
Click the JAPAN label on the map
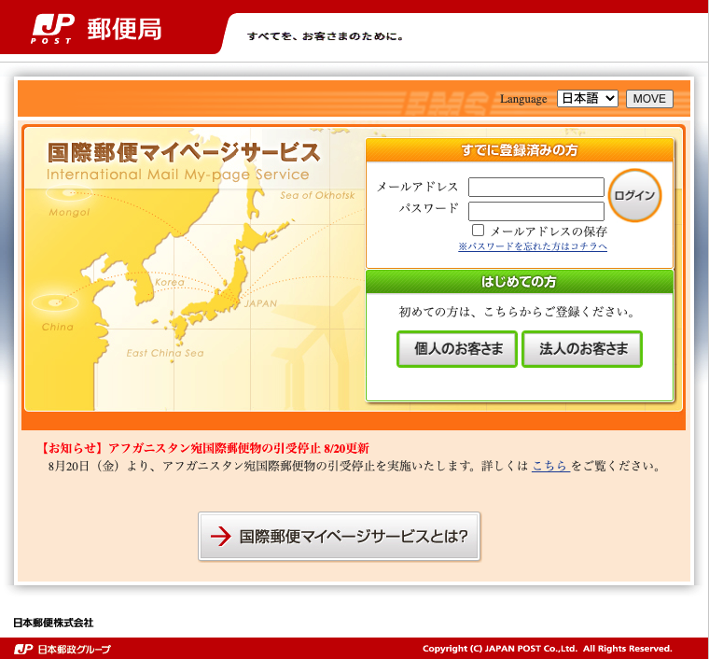point(260,303)
